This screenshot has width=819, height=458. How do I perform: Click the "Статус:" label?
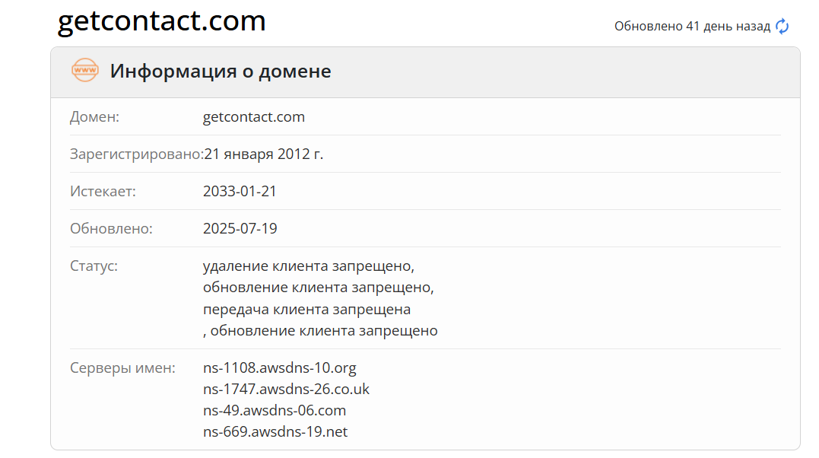pyautogui.click(x=94, y=266)
